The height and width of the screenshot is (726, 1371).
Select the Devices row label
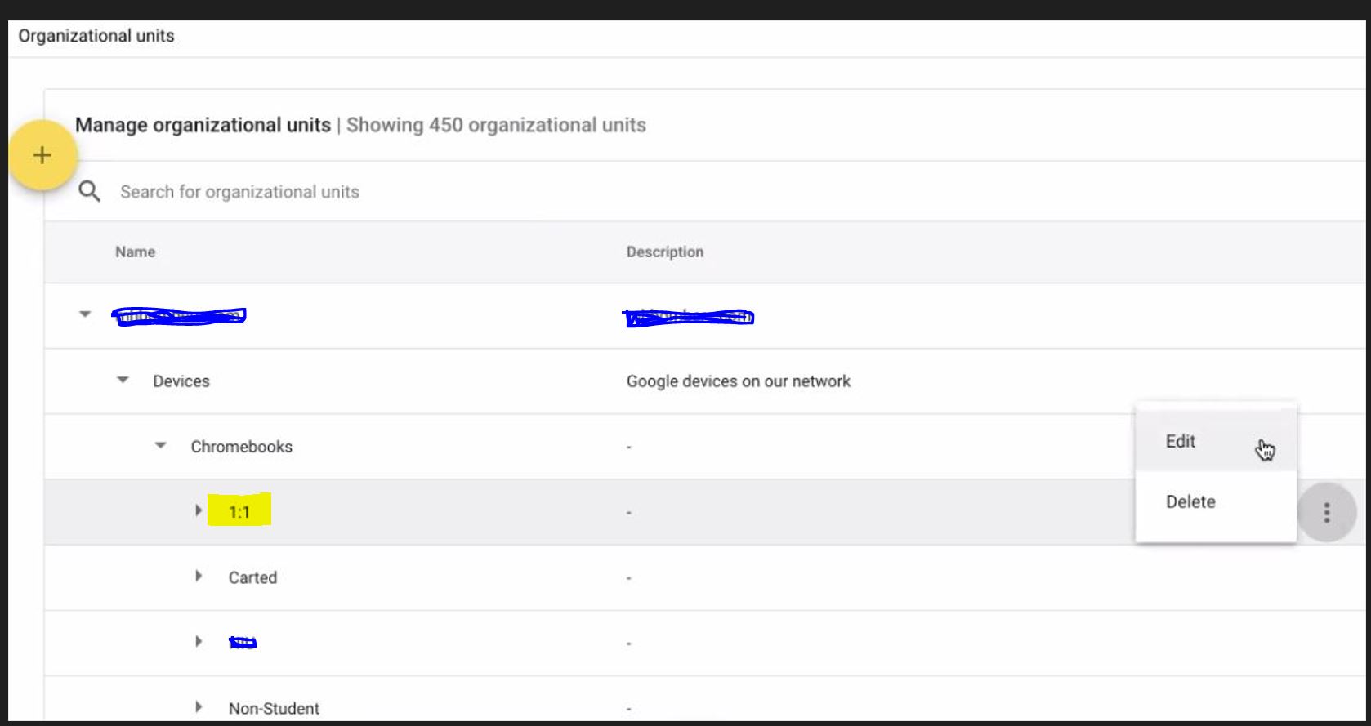(181, 381)
